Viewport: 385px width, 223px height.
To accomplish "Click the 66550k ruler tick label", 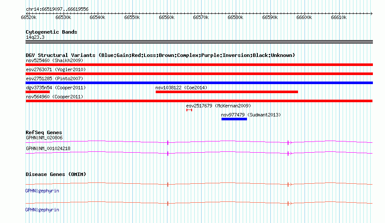I will 132,17.
